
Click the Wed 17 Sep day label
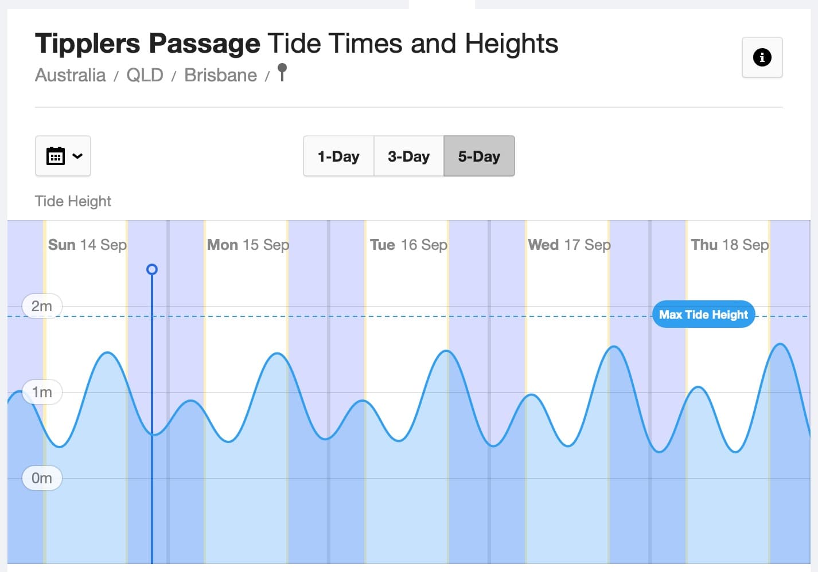click(x=569, y=245)
